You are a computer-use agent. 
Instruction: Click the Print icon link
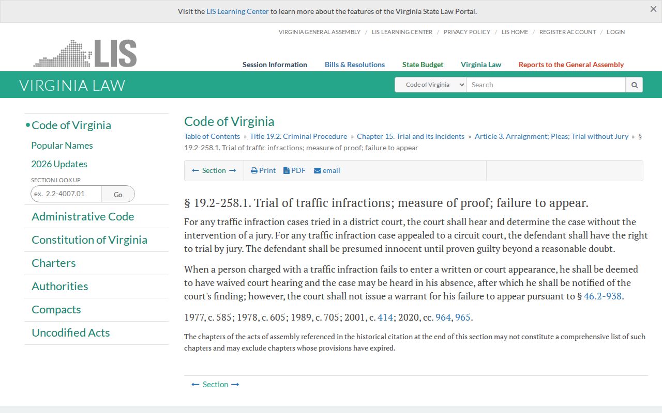(x=263, y=170)
